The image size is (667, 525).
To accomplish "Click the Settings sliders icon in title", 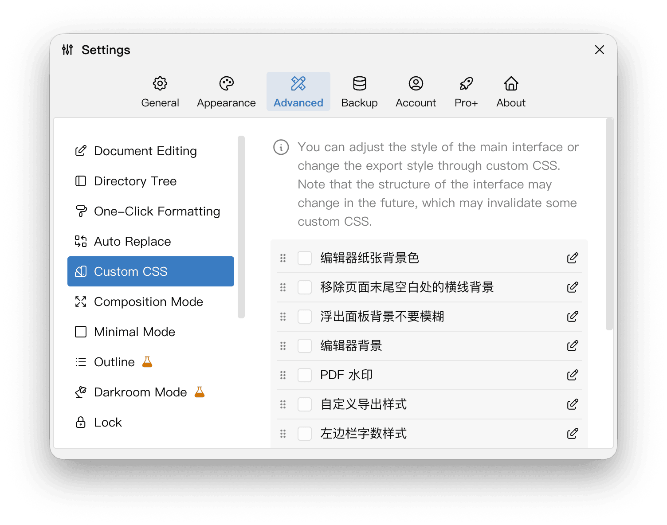I will [67, 50].
